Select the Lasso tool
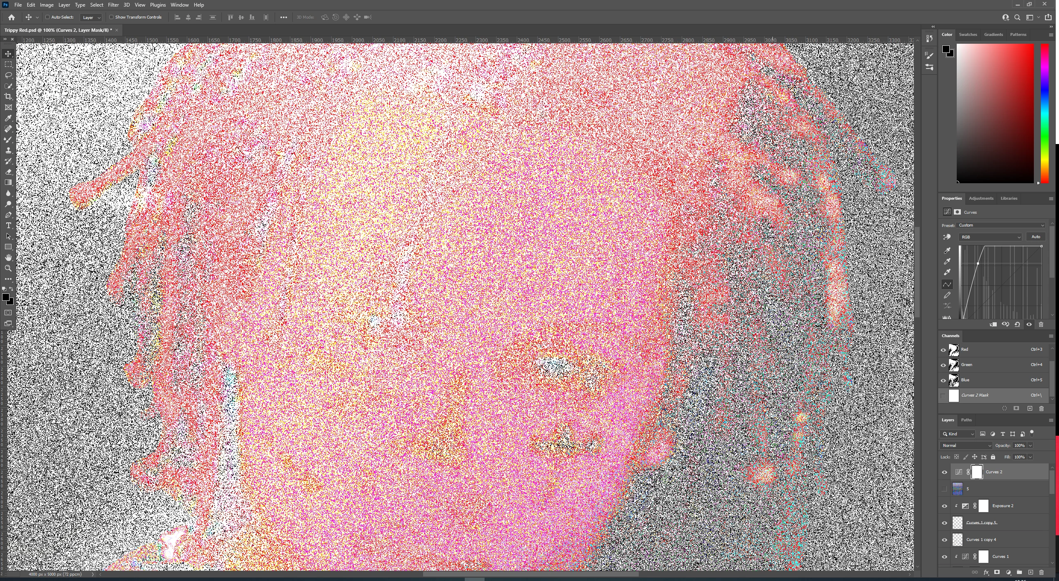 tap(8, 75)
